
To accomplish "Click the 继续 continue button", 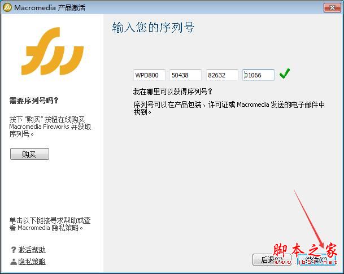I will pos(316,260).
